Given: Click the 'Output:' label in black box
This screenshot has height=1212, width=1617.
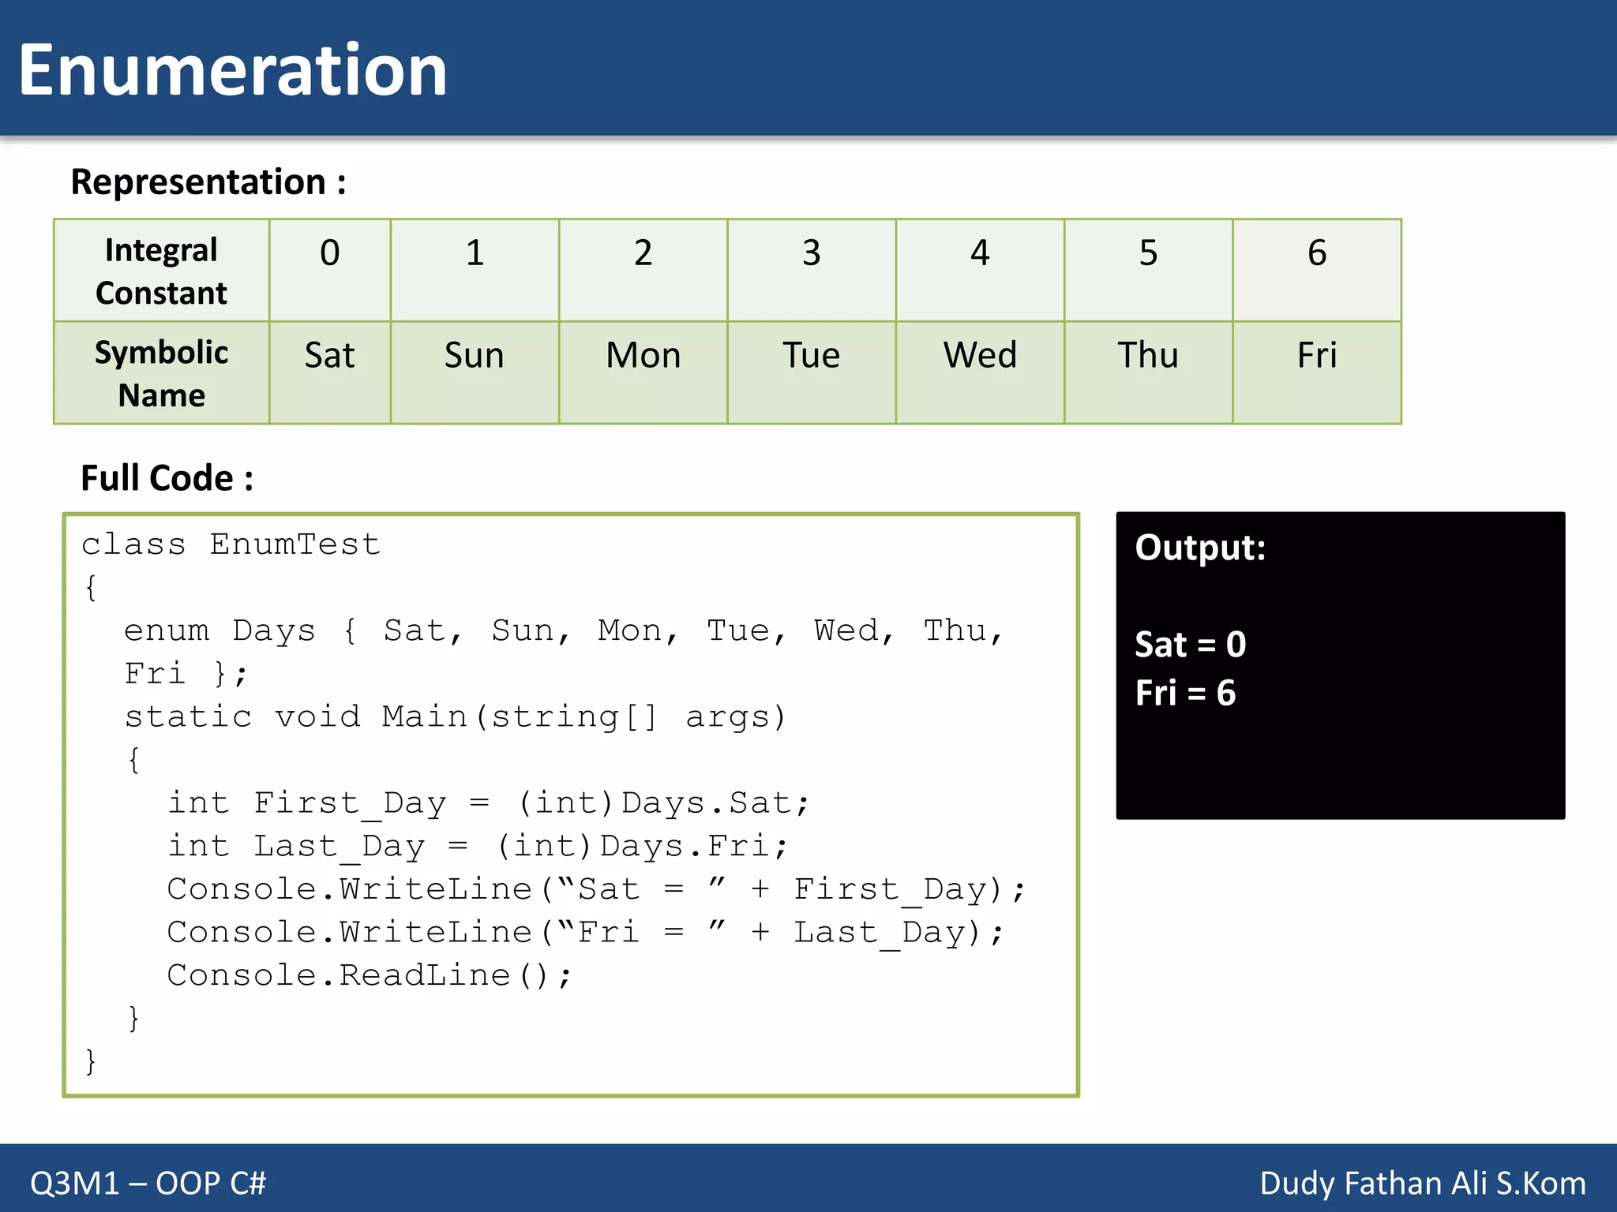Looking at the screenshot, I should (1200, 548).
